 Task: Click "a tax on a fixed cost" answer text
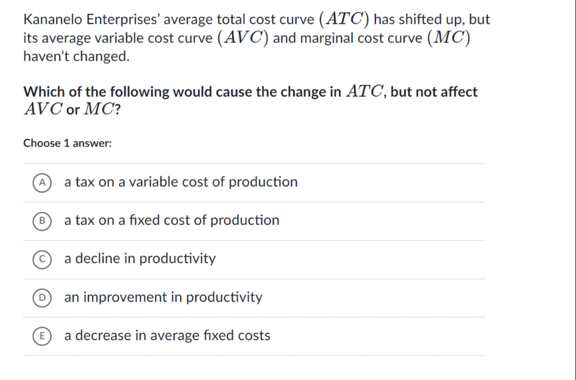pyautogui.click(x=172, y=220)
